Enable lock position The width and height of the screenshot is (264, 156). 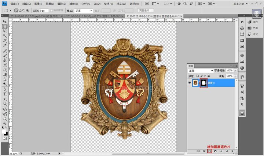205,76
